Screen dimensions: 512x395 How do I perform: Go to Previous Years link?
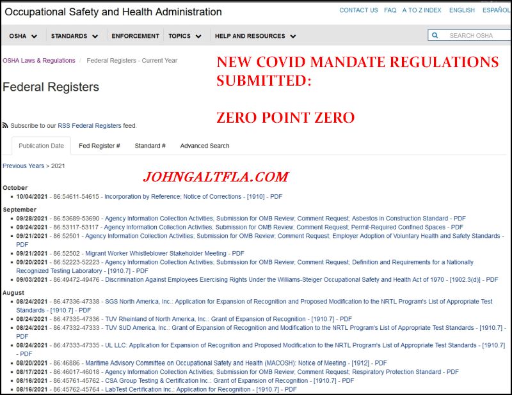pos(23,166)
